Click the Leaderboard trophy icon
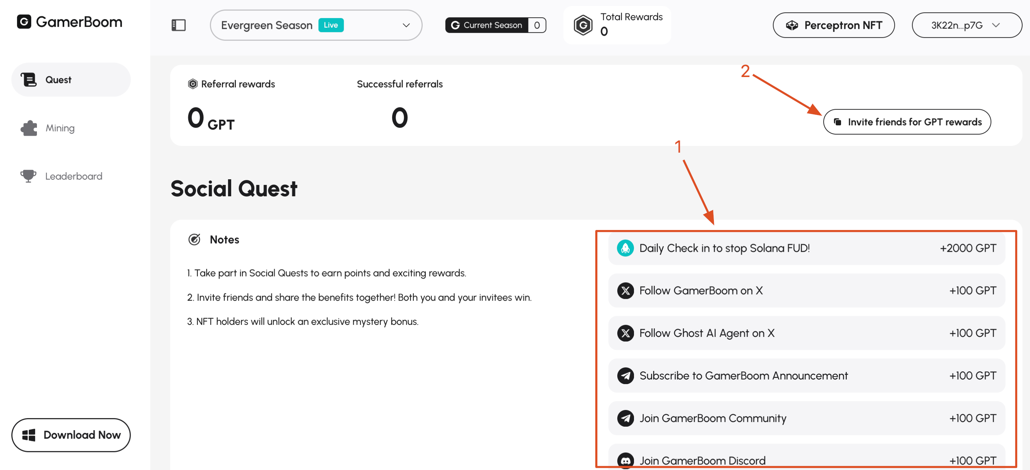1030x470 pixels. tap(28, 176)
